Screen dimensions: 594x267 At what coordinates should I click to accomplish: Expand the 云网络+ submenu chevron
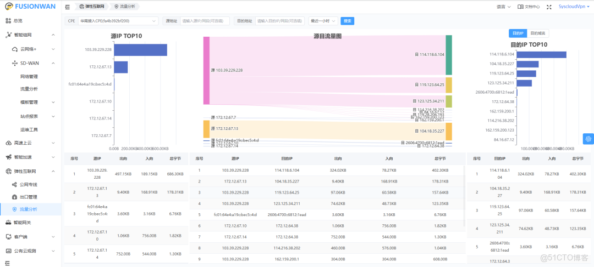coord(53,49)
